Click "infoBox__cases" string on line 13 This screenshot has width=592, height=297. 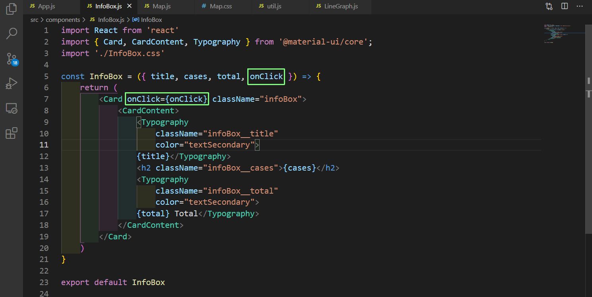241,168
